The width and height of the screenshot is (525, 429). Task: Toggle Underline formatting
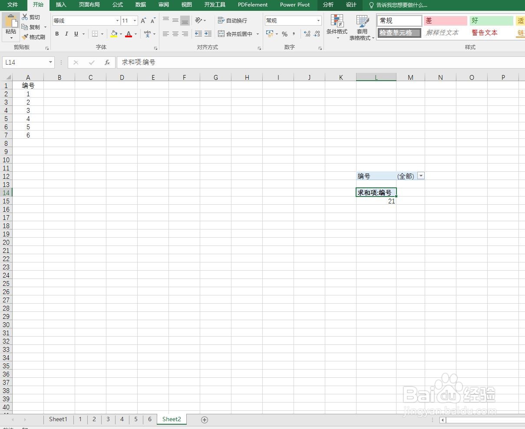point(76,34)
